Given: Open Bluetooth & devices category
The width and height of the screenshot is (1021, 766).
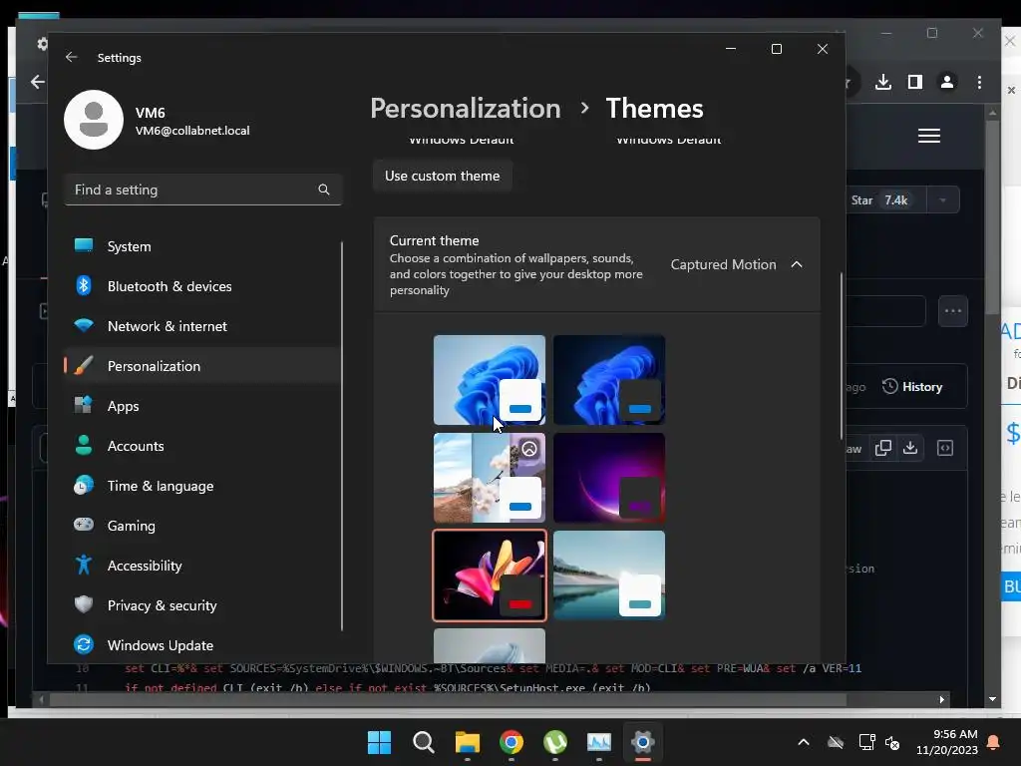Looking at the screenshot, I should click(203, 286).
